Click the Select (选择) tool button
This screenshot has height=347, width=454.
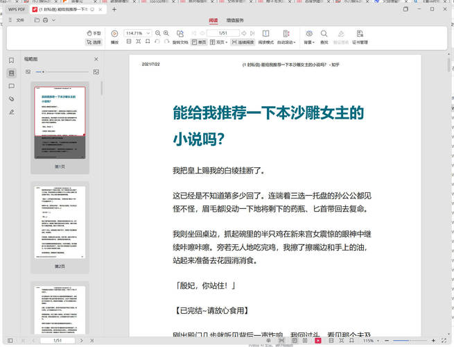click(93, 42)
